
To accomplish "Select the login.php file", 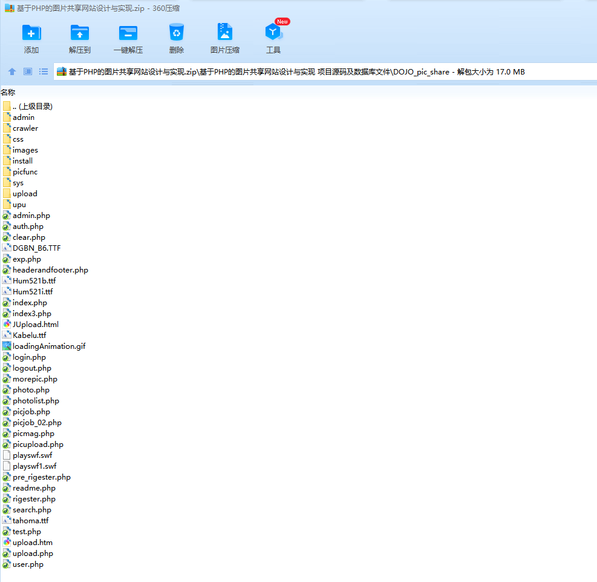I will coord(24,357).
